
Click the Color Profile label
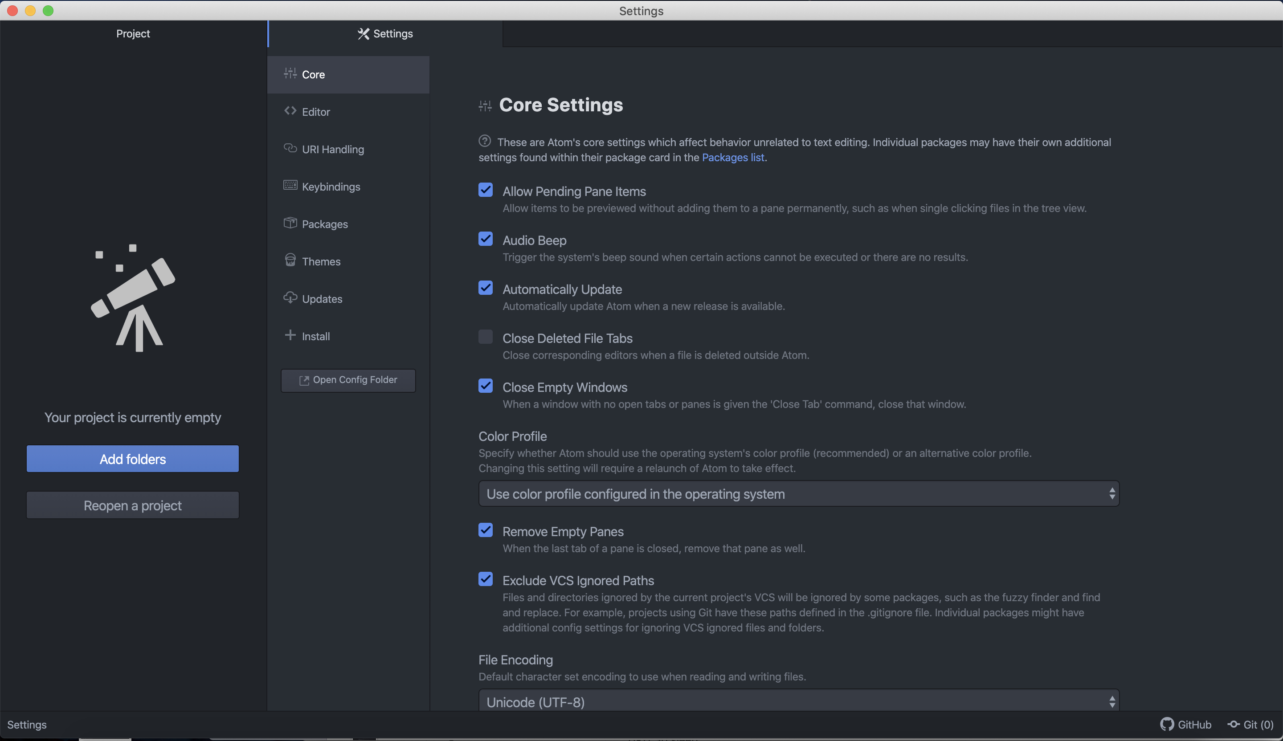pos(513,436)
